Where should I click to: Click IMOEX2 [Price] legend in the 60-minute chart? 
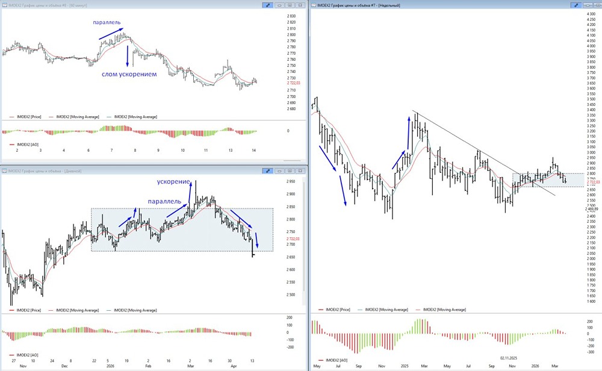point(25,117)
